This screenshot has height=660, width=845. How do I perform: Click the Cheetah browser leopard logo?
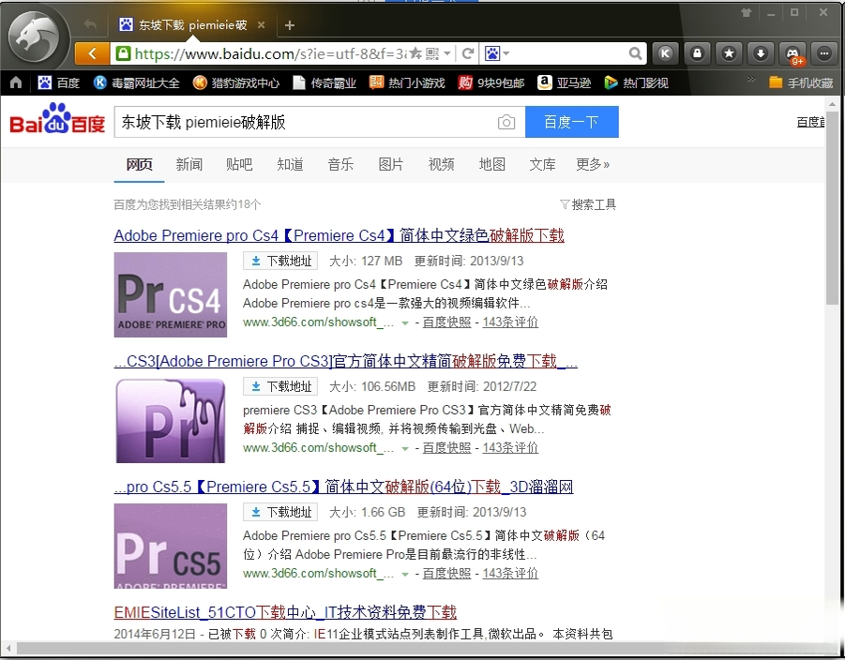coord(36,37)
